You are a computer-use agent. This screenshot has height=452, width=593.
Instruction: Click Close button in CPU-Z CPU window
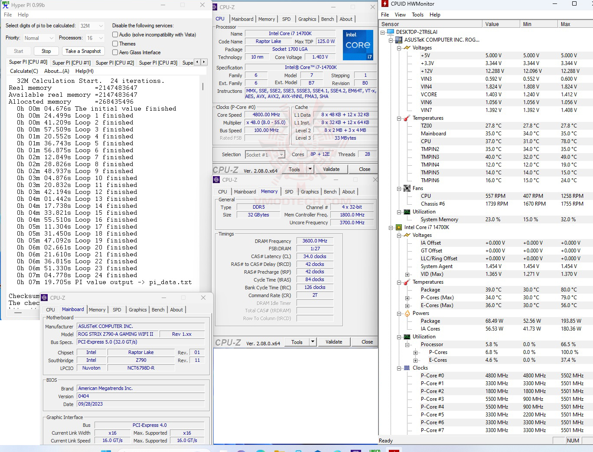(x=365, y=169)
